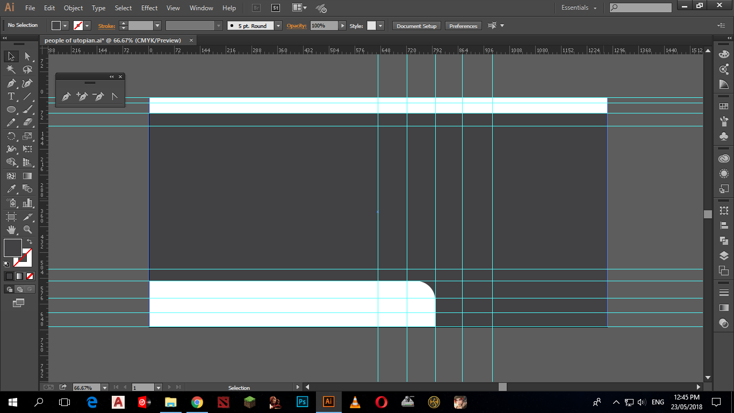
Task: Open the Color palette panel icon
Action: point(724,54)
